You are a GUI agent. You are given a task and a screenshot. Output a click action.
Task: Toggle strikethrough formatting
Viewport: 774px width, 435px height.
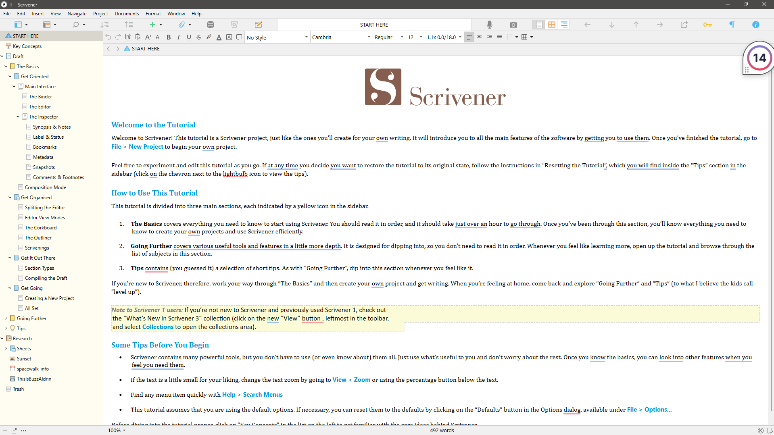(199, 37)
